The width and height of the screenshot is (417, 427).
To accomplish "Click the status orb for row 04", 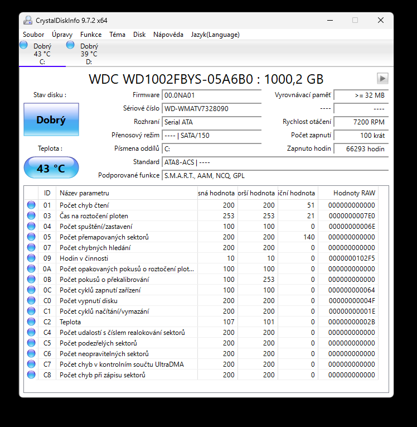I will point(31,226).
